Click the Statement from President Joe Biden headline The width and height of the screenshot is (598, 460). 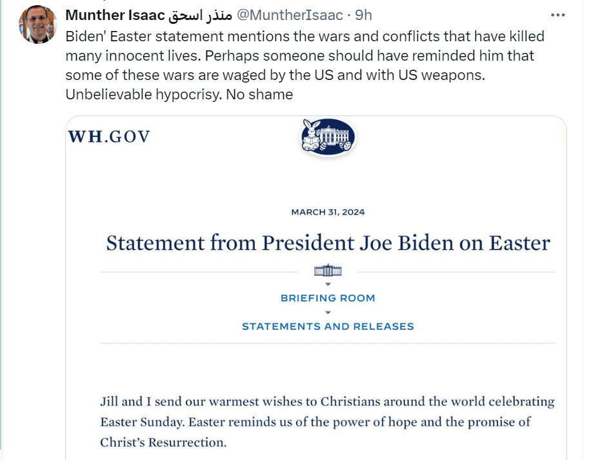(x=328, y=243)
